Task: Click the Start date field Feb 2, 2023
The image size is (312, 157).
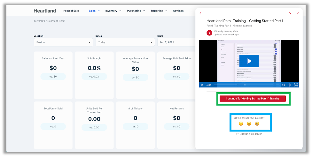Action: coord(176,42)
